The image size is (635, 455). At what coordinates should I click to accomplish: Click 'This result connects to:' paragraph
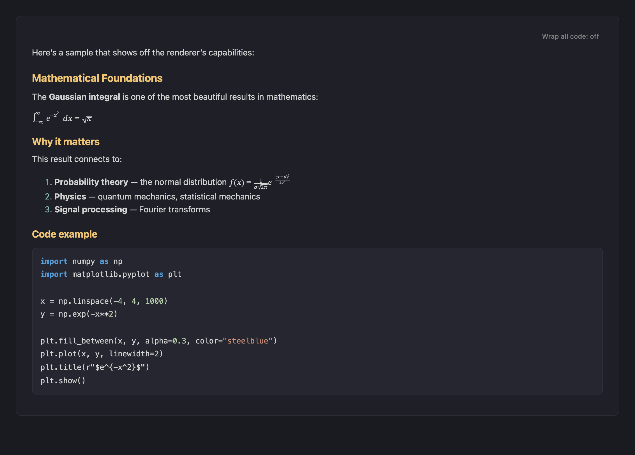pyautogui.click(x=77, y=159)
